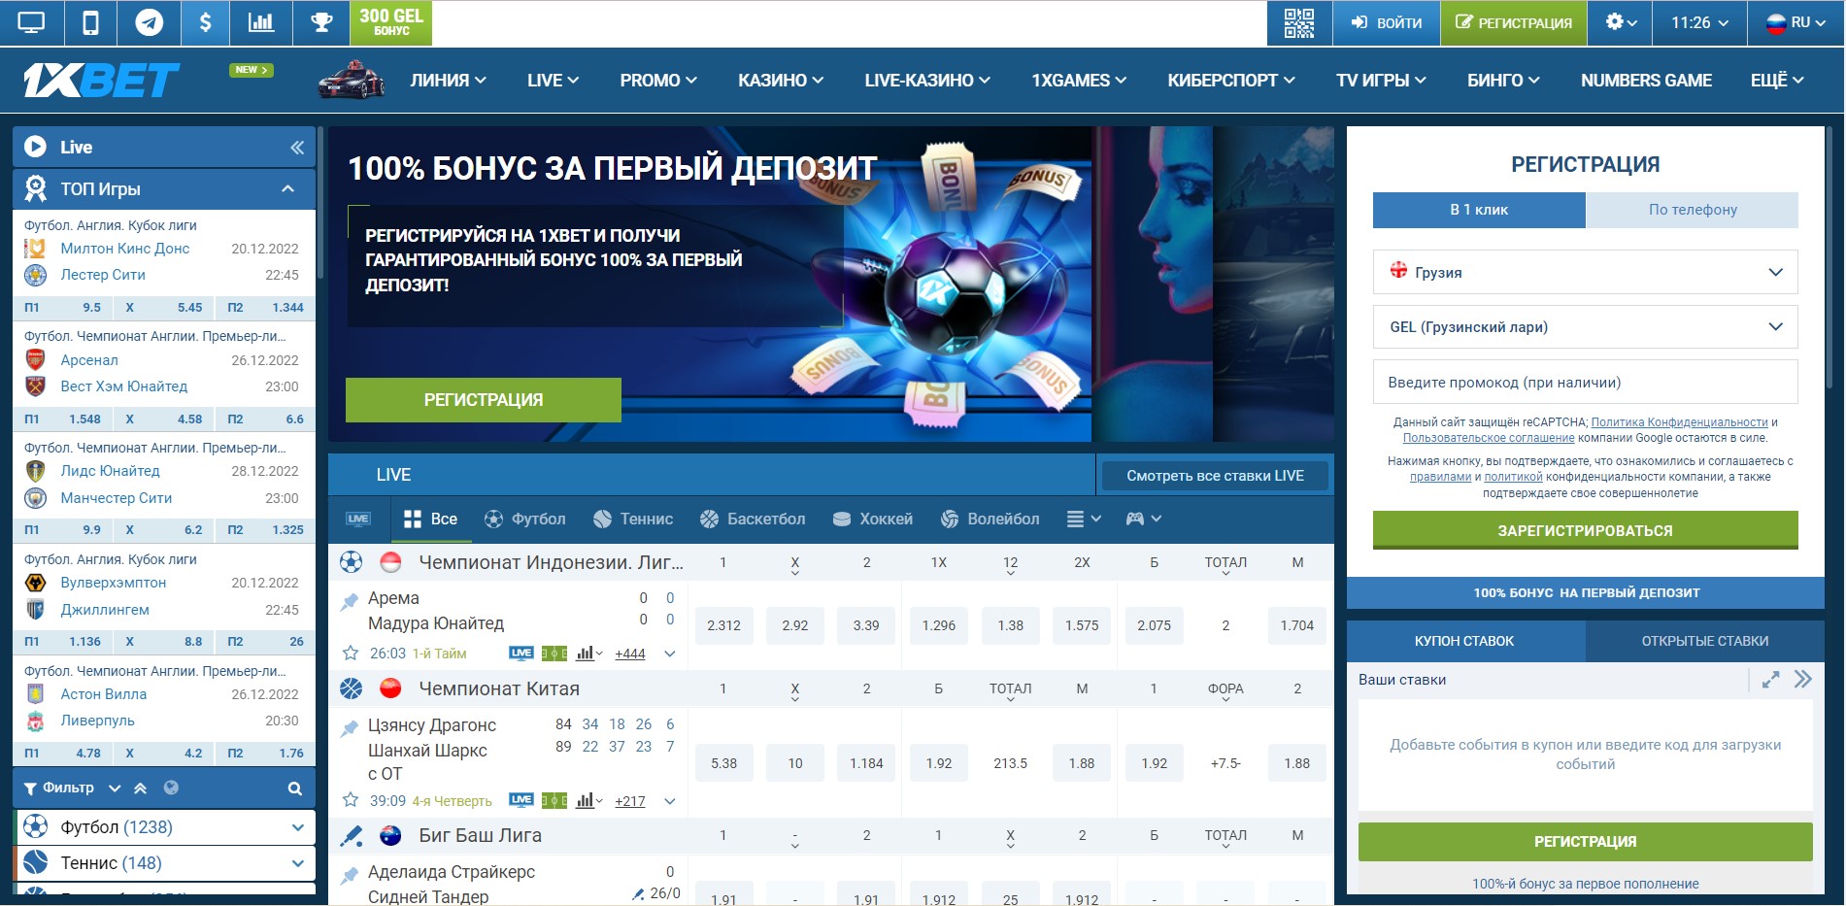Screen dimensions: 1846x906
Task: Open statistics chart icon for Арема match
Action: click(x=588, y=654)
